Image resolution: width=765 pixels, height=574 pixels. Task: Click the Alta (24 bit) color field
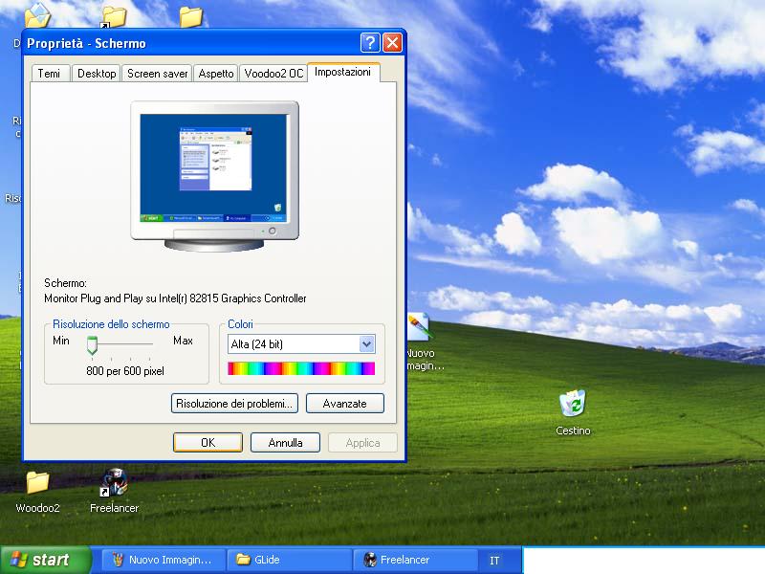click(300, 344)
